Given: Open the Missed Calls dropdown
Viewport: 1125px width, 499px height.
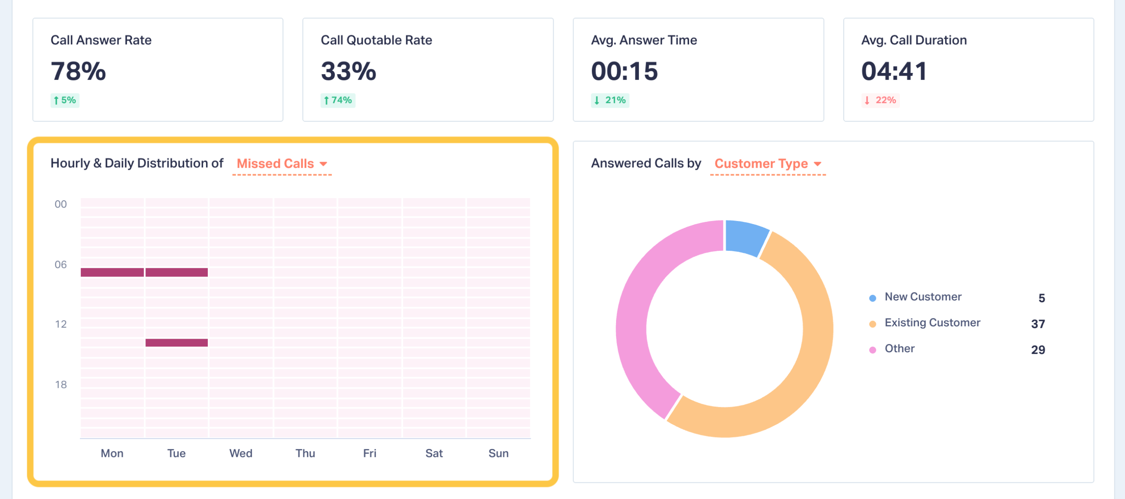Looking at the screenshot, I should click(x=282, y=164).
